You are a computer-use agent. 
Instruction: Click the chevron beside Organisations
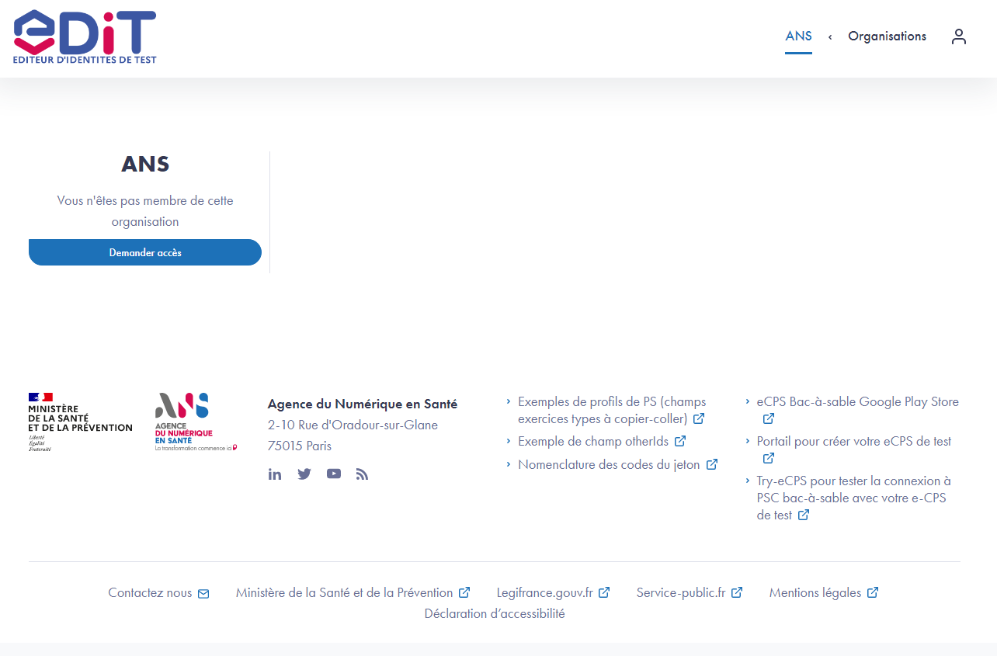click(830, 37)
